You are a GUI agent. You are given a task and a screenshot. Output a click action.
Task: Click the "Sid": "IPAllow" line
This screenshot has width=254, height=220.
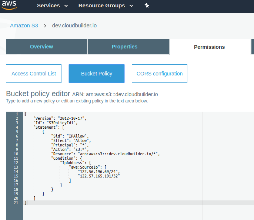click(x=70, y=136)
